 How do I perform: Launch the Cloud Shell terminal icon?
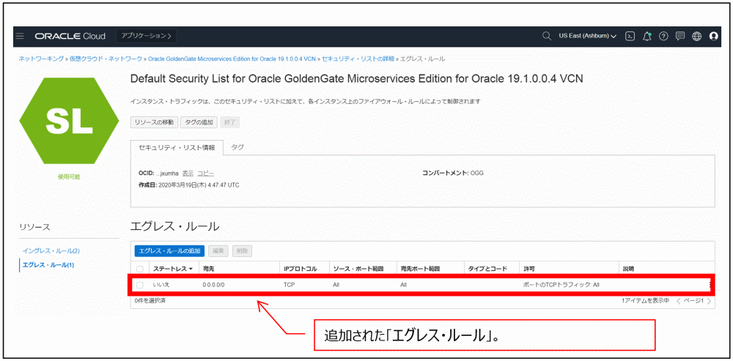point(630,37)
